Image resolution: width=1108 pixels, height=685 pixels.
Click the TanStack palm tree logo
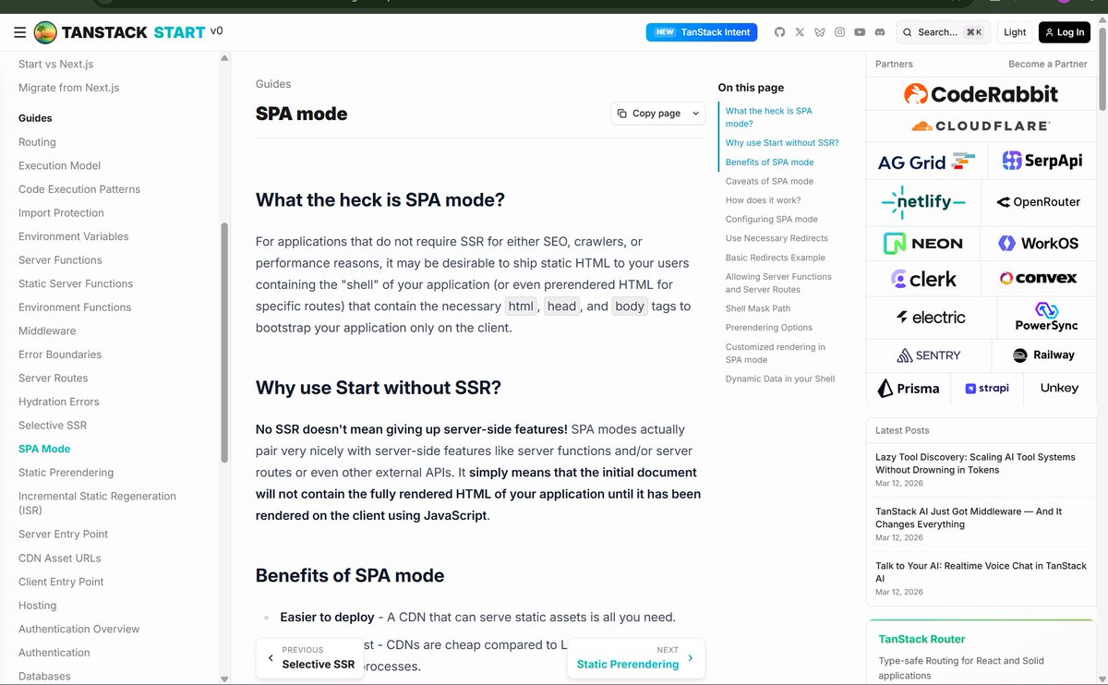45,32
